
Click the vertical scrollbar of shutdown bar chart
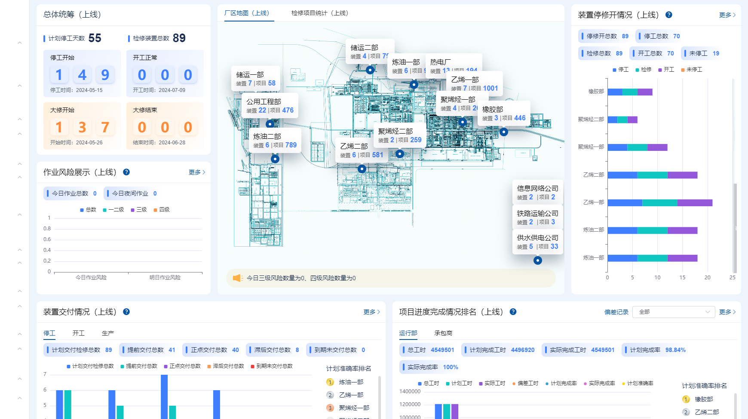click(x=735, y=228)
